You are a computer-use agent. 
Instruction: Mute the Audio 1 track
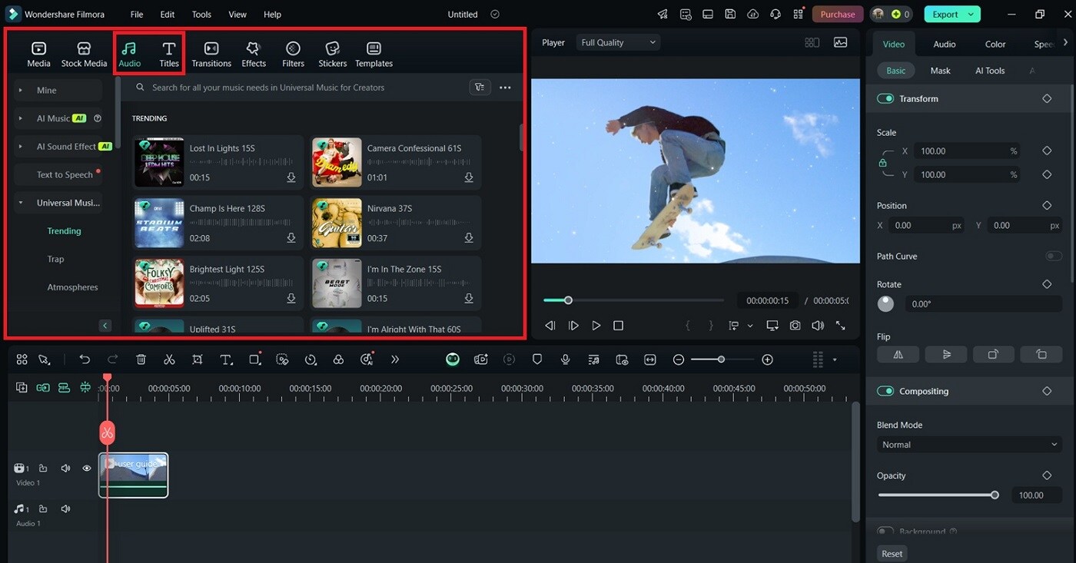(x=66, y=508)
